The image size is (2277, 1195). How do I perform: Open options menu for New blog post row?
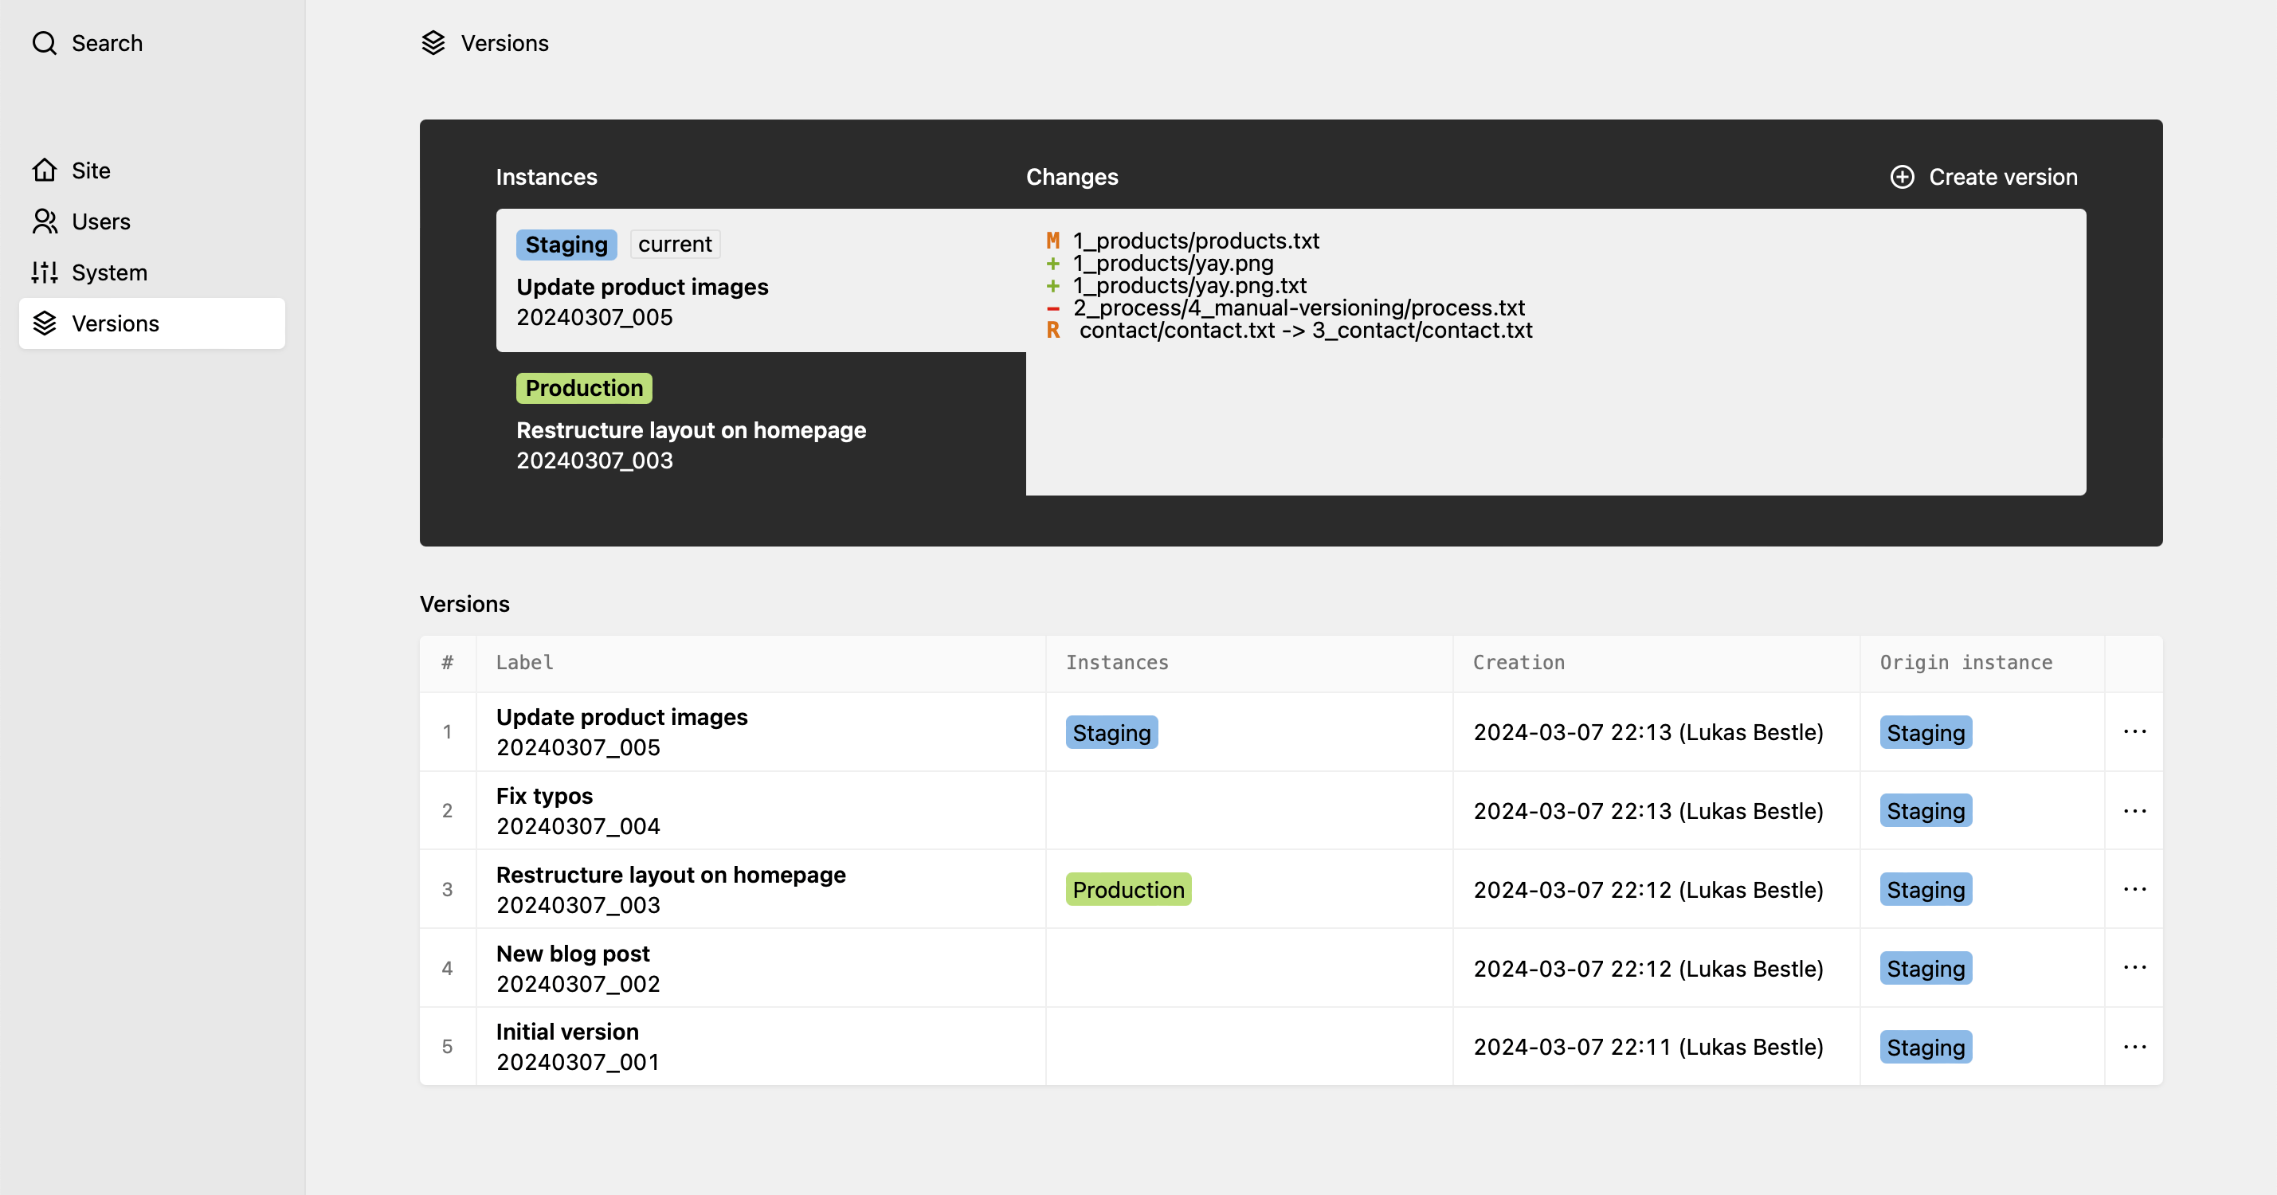2134,968
